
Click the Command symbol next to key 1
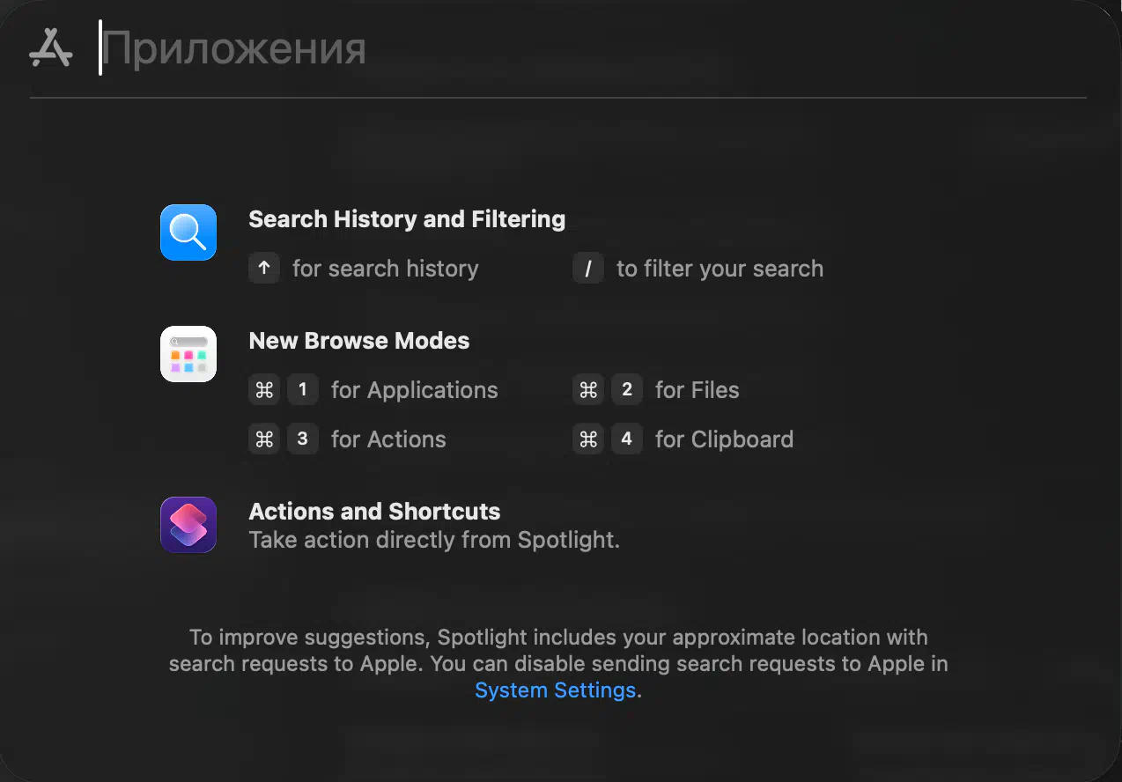click(264, 390)
